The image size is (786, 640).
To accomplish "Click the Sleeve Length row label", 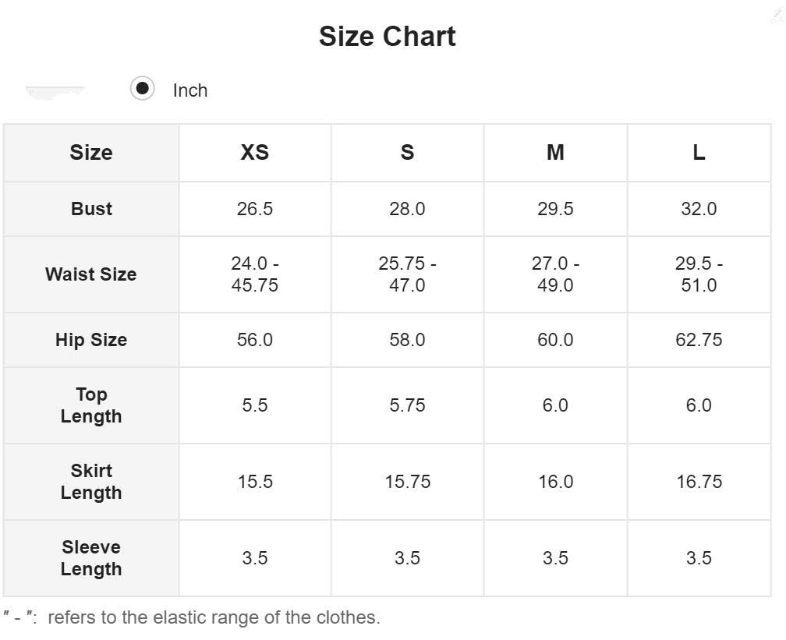I will 90,558.
